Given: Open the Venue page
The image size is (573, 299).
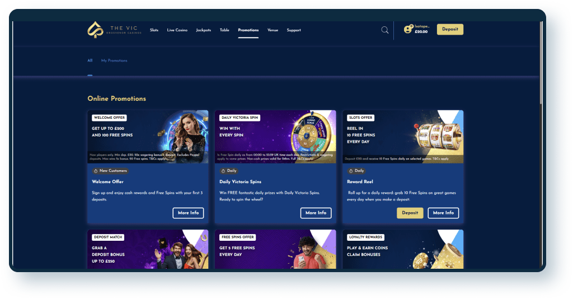Looking at the screenshot, I should 273,30.
